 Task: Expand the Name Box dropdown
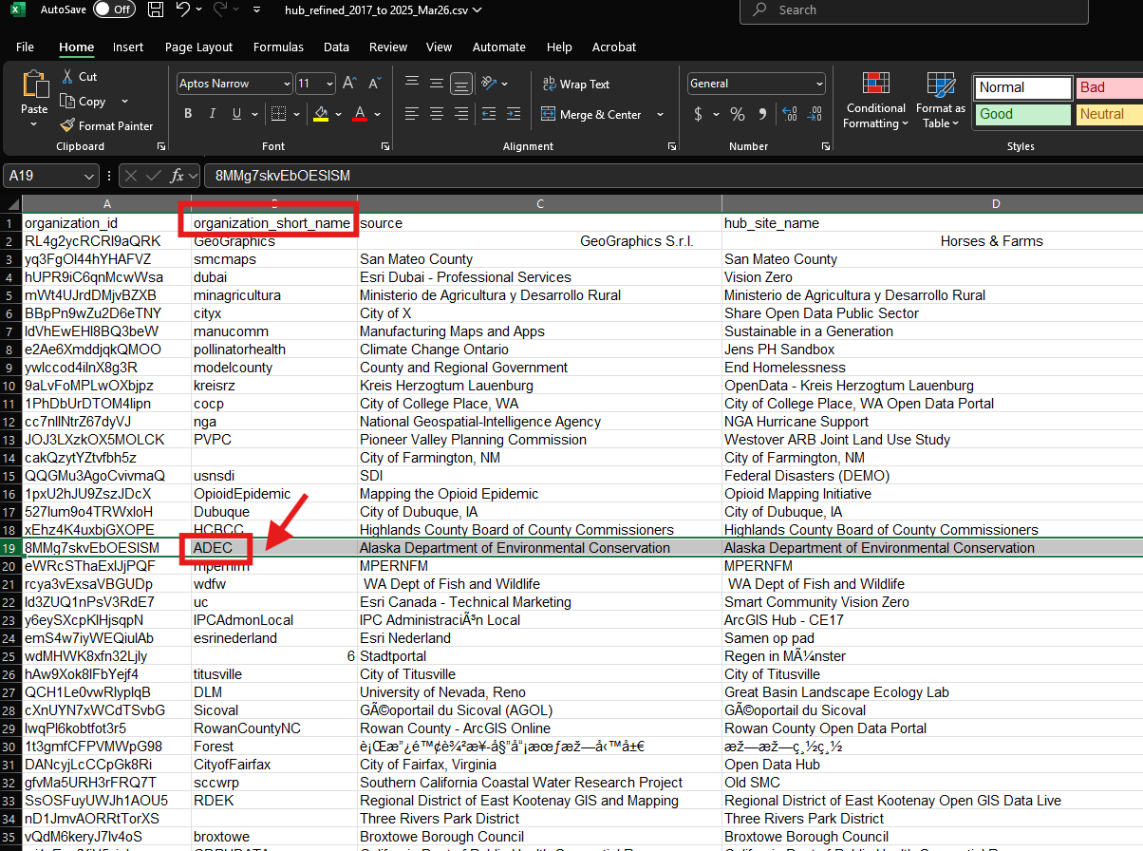[90, 176]
